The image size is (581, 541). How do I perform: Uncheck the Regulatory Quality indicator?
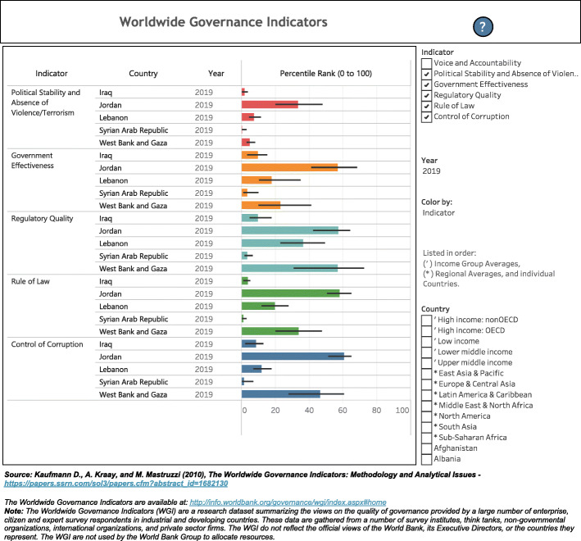pos(426,95)
